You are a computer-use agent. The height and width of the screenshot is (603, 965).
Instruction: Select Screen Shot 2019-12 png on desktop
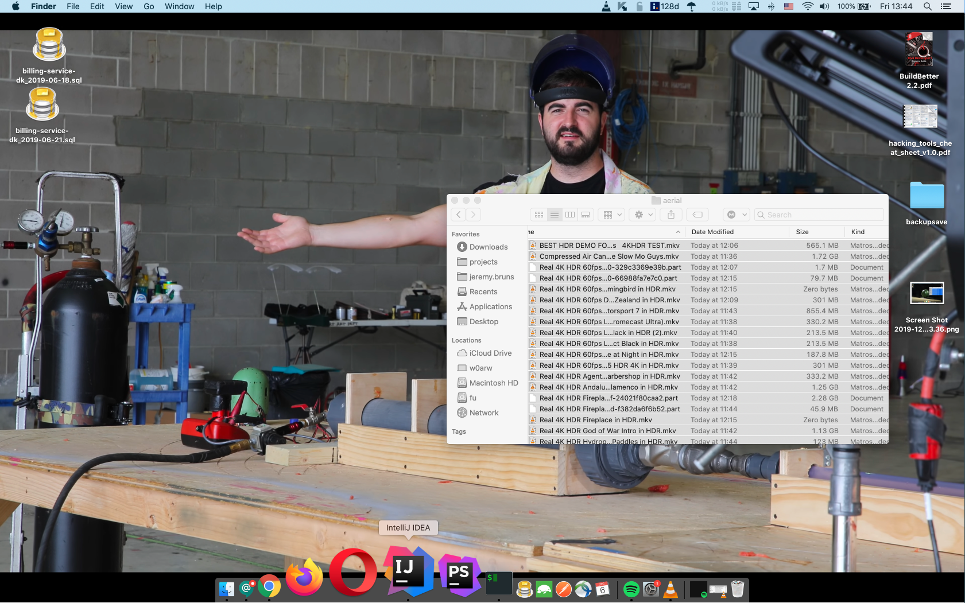click(927, 307)
